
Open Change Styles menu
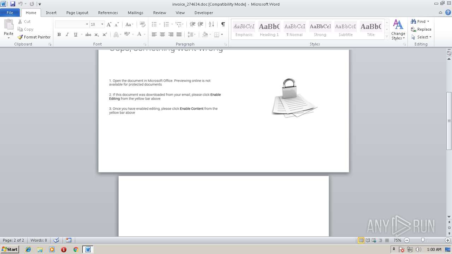398,30
